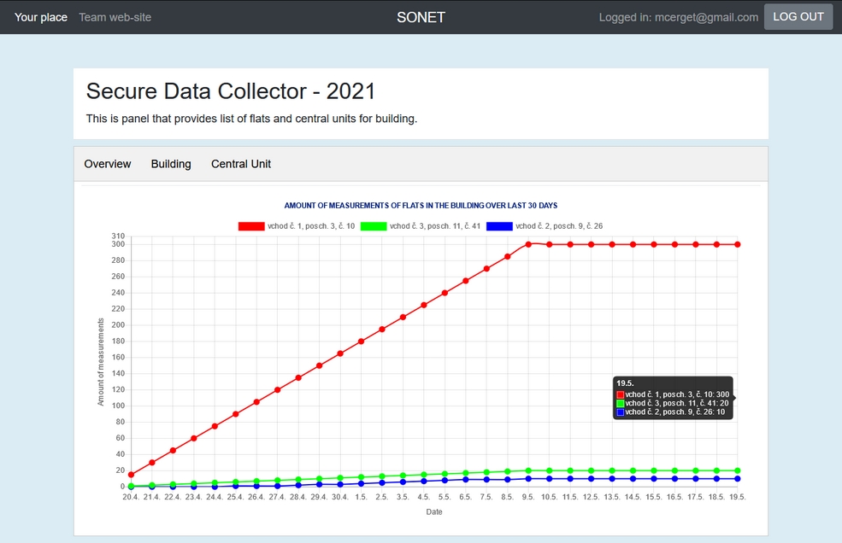842x543 pixels.
Task: Click the logged in email address text
Action: 678,17
